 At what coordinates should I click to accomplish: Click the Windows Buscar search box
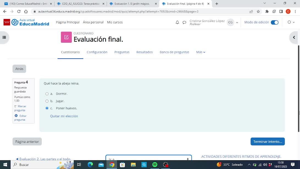coord(42,165)
